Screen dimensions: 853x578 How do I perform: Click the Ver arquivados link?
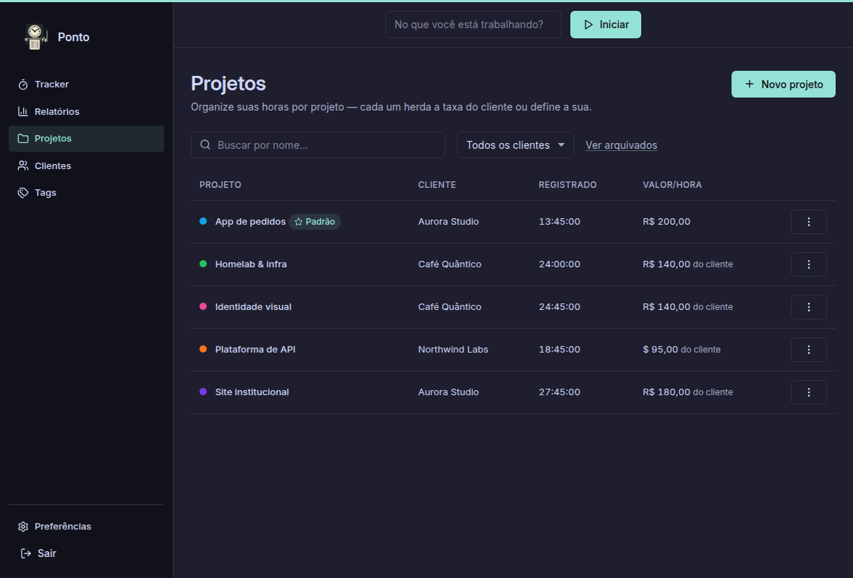(x=621, y=145)
